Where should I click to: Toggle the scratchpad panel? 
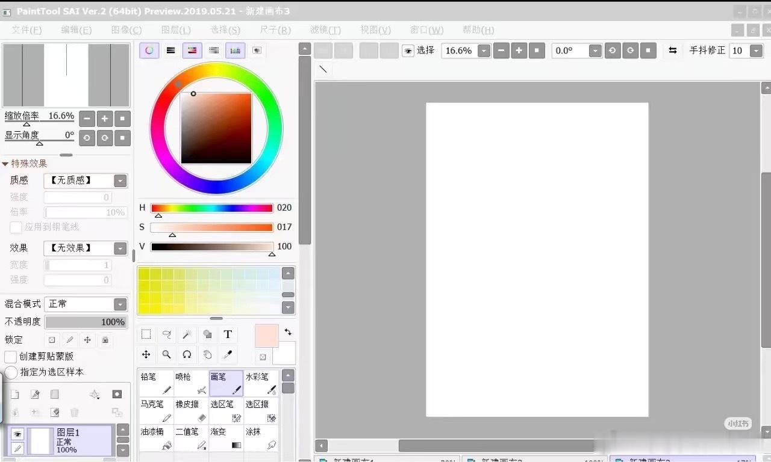257,51
